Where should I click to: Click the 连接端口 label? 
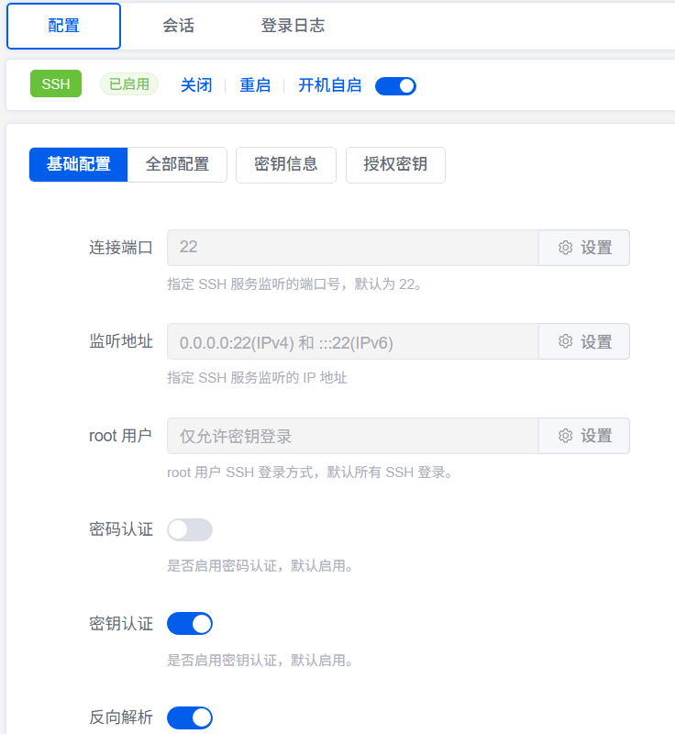pyautogui.click(x=121, y=248)
